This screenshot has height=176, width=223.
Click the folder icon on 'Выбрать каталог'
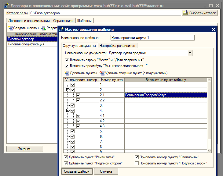[186, 13]
